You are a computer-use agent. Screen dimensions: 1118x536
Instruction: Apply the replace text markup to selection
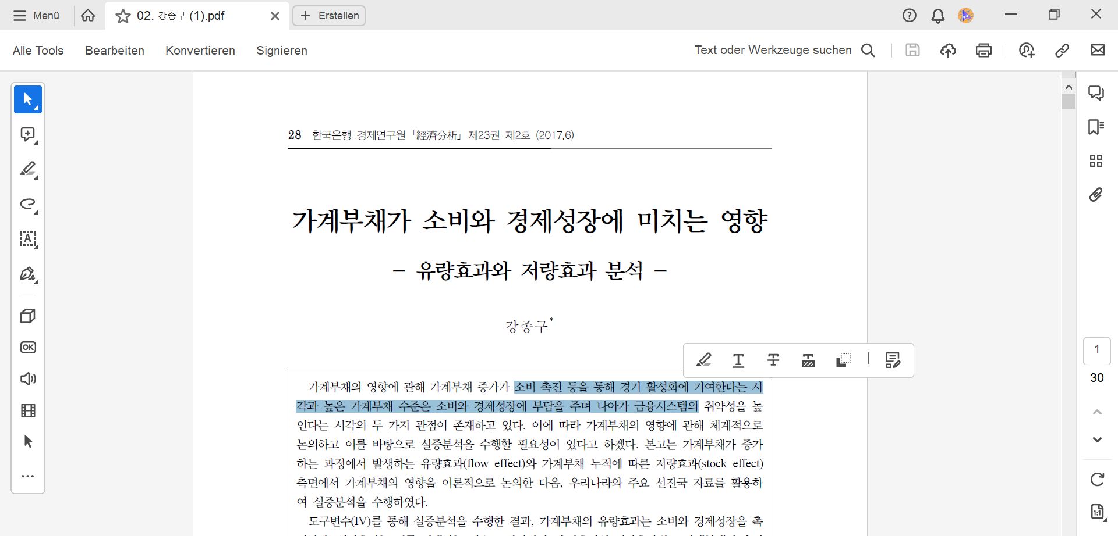coord(808,360)
